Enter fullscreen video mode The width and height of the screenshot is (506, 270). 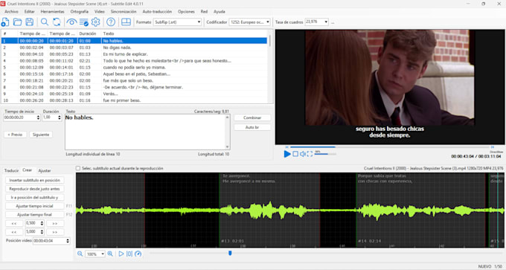tap(310, 154)
